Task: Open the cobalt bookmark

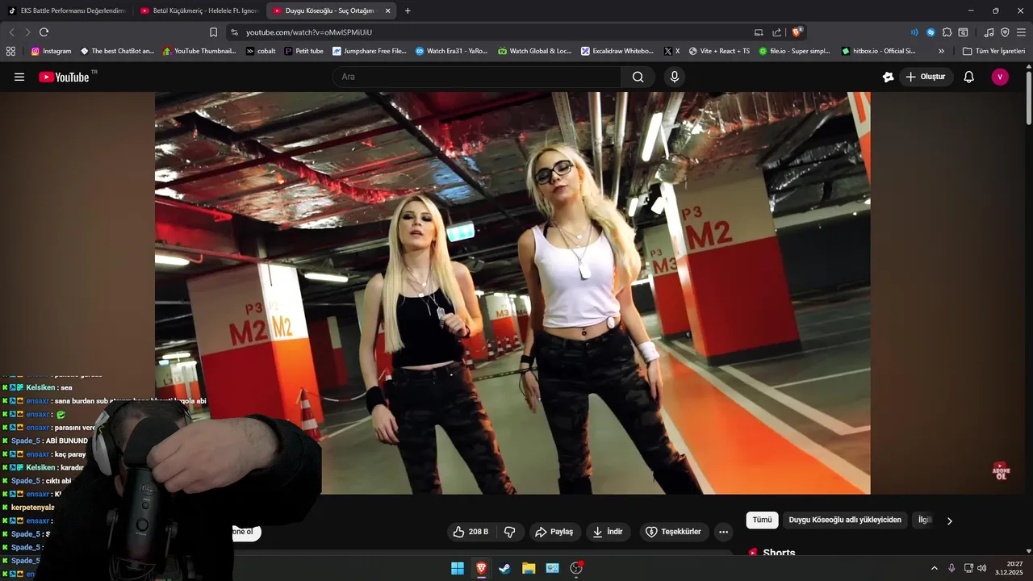Action: coord(261,51)
